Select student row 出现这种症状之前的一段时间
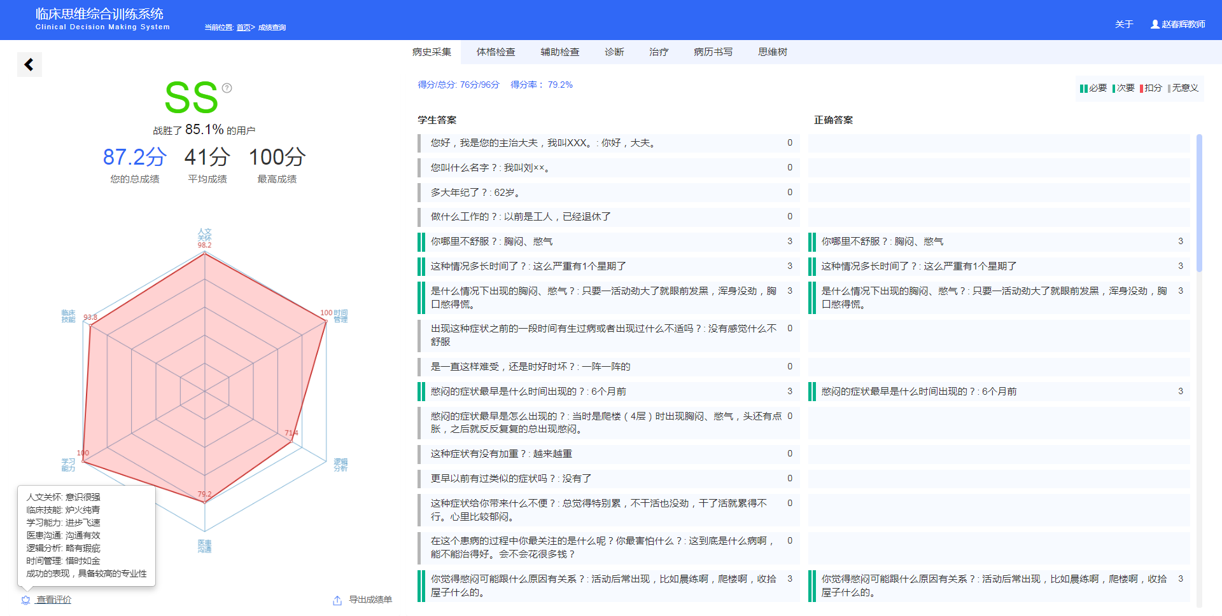 pyautogui.click(x=608, y=335)
